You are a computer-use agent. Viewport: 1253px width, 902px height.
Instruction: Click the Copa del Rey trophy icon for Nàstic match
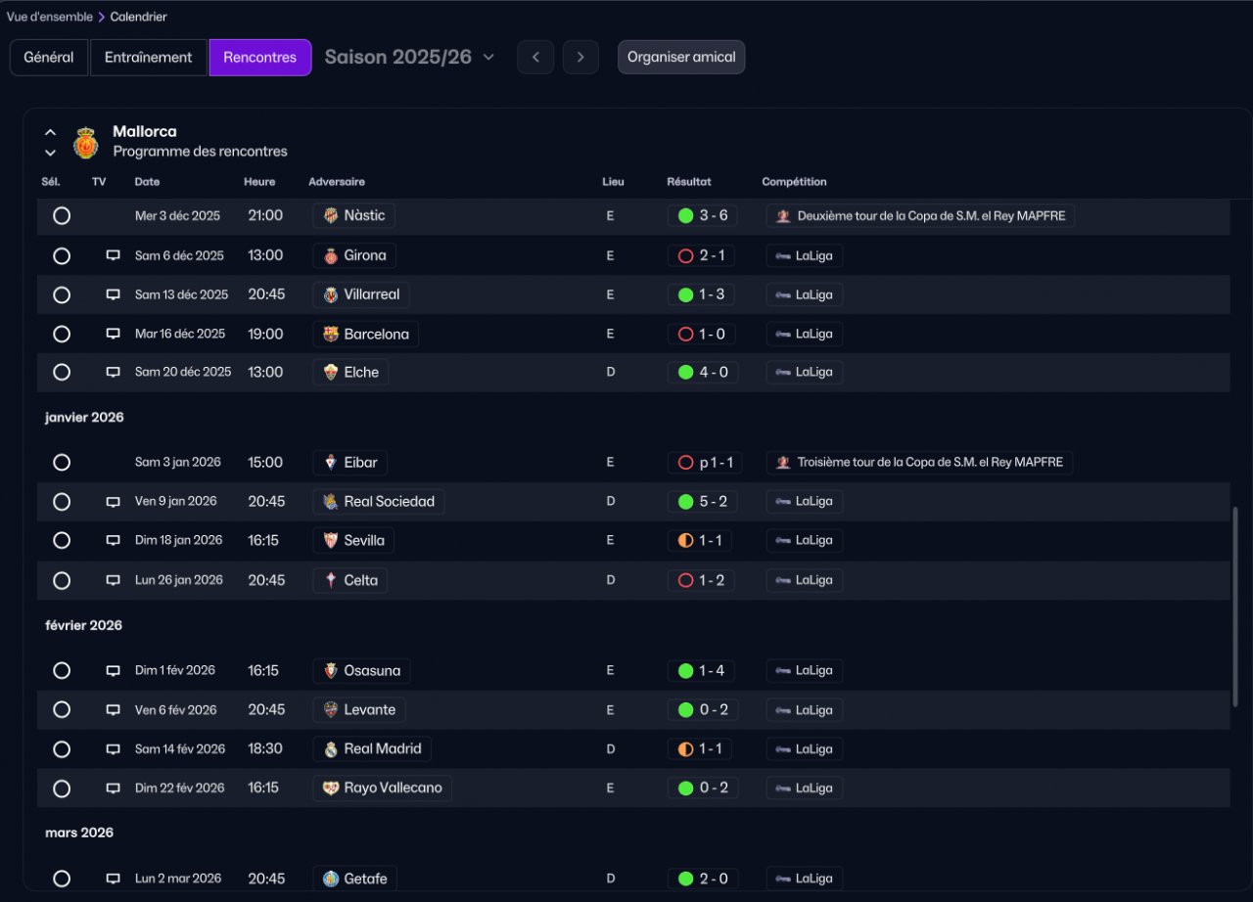pyautogui.click(x=782, y=216)
